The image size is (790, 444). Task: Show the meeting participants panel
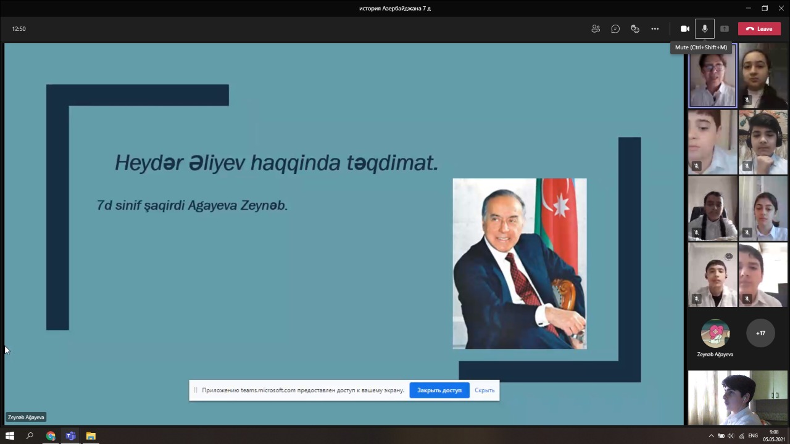pos(596,29)
